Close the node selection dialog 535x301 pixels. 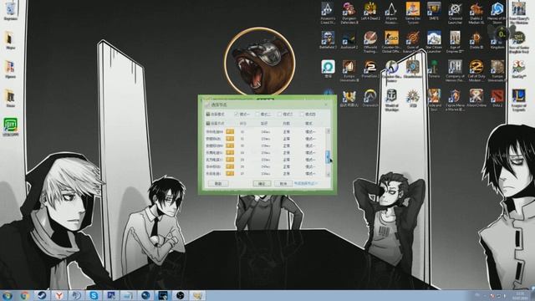[x=326, y=105]
